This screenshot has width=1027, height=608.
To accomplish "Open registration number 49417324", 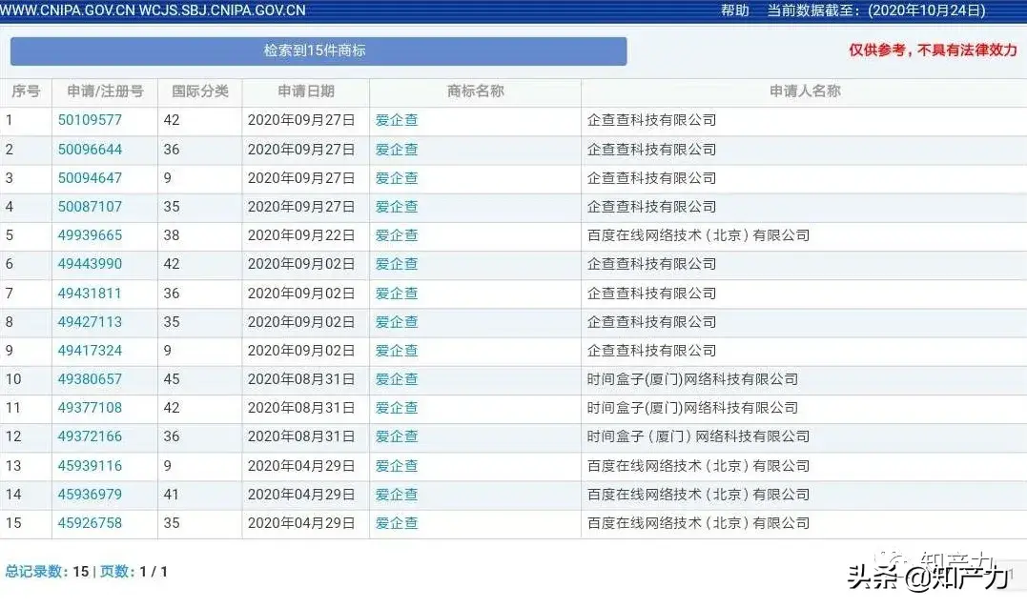I will point(90,350).
